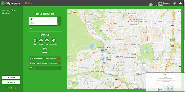Click red X on line 7 alert

[x=59, y=63]
